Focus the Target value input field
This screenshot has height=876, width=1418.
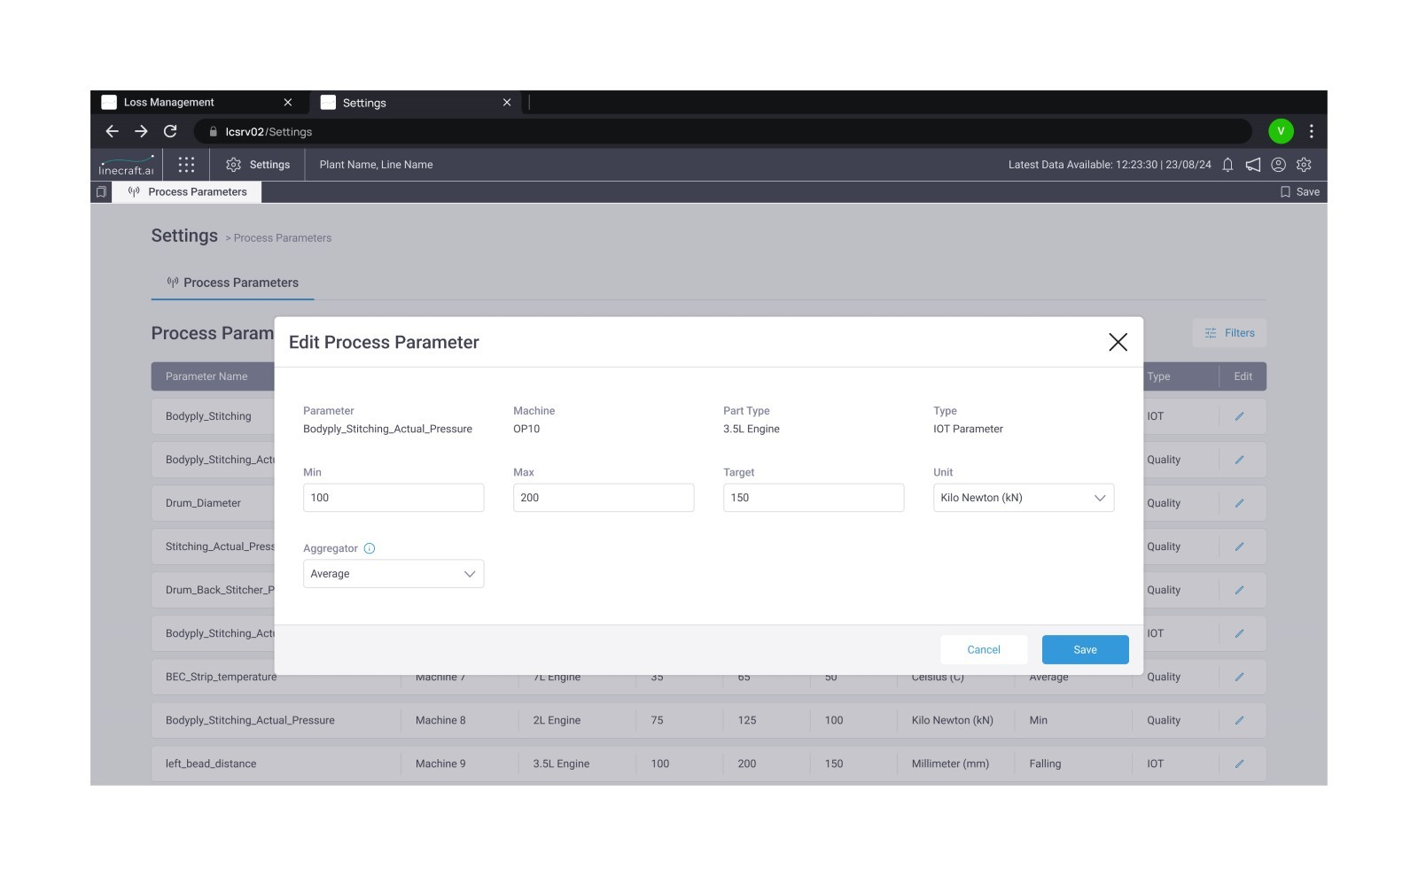(813, 498)
